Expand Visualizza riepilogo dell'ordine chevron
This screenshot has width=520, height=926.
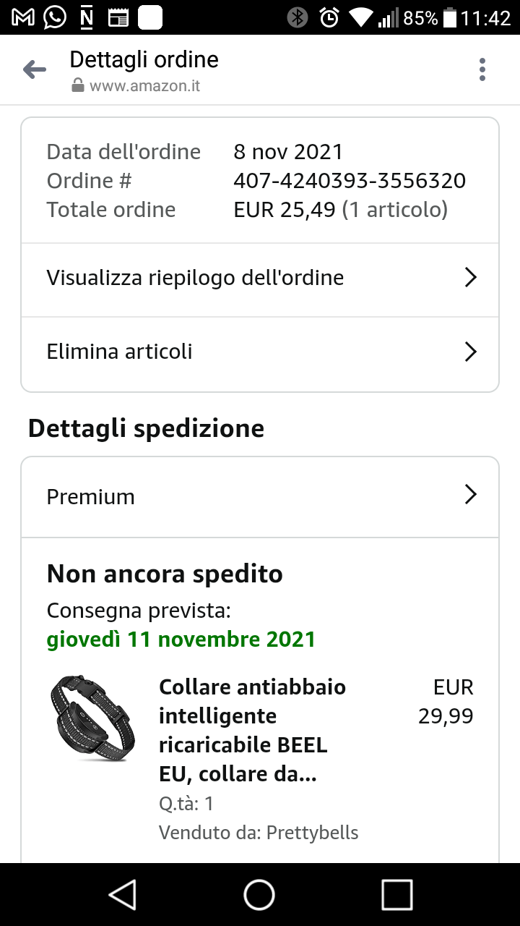pos(470,278)
